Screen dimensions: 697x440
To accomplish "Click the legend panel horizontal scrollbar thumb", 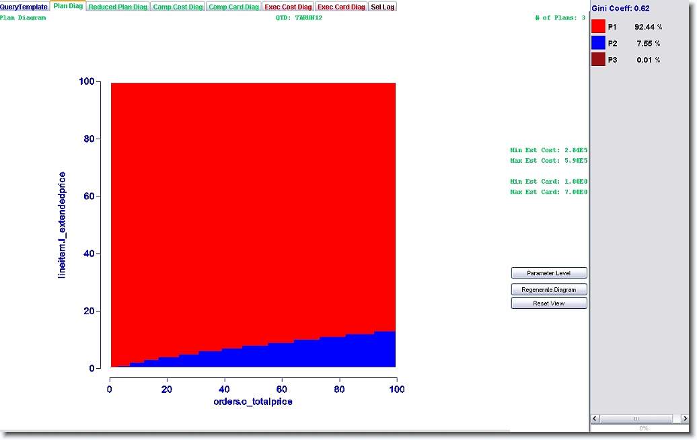I will (635, 418).
